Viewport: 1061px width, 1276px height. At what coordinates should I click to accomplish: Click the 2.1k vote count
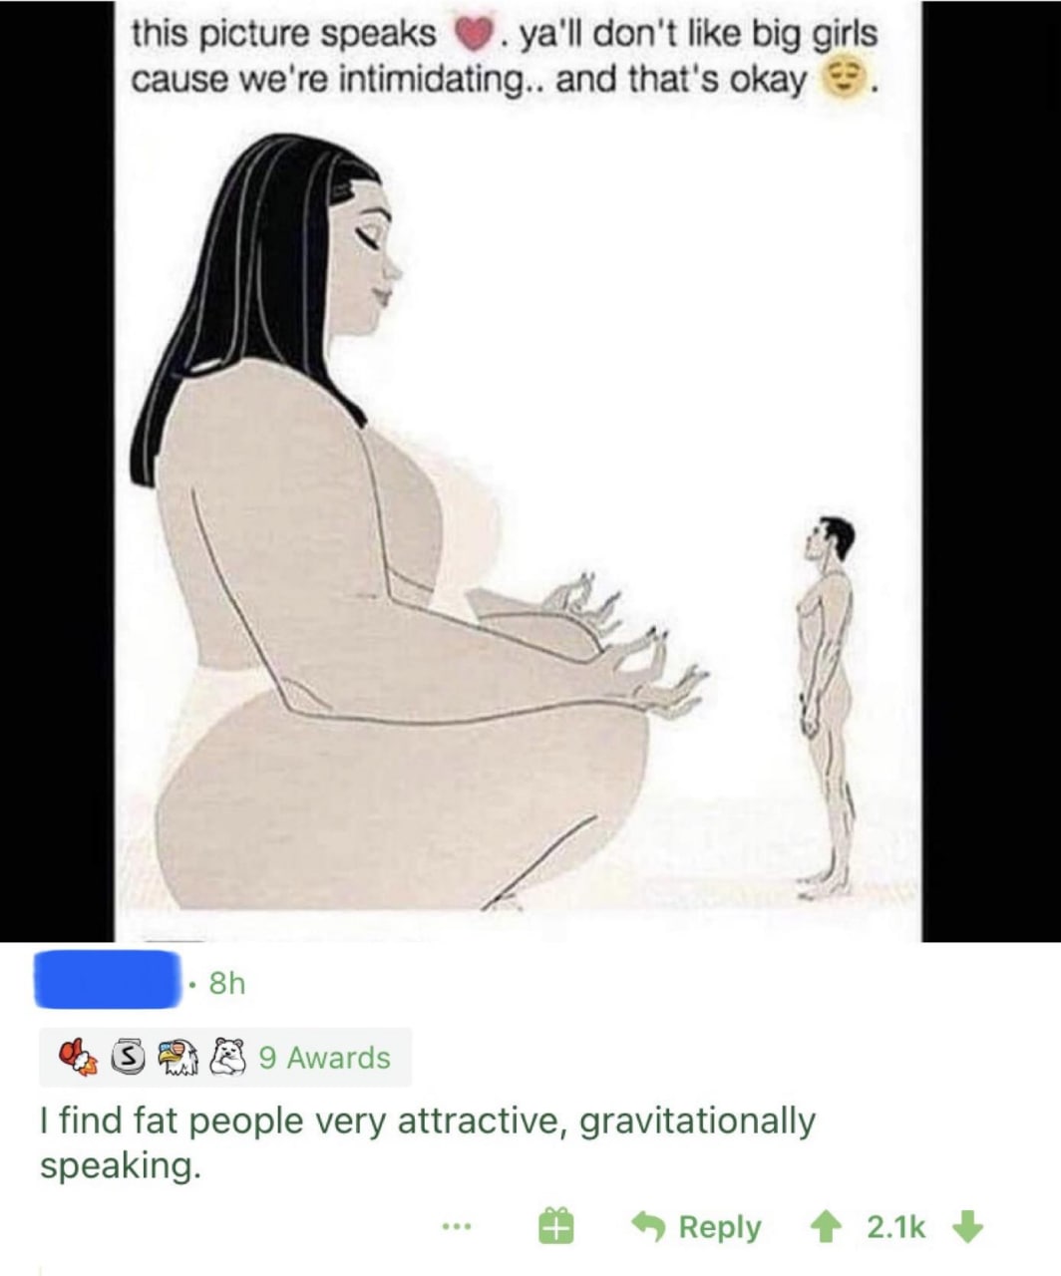[x=895, y=1227]
